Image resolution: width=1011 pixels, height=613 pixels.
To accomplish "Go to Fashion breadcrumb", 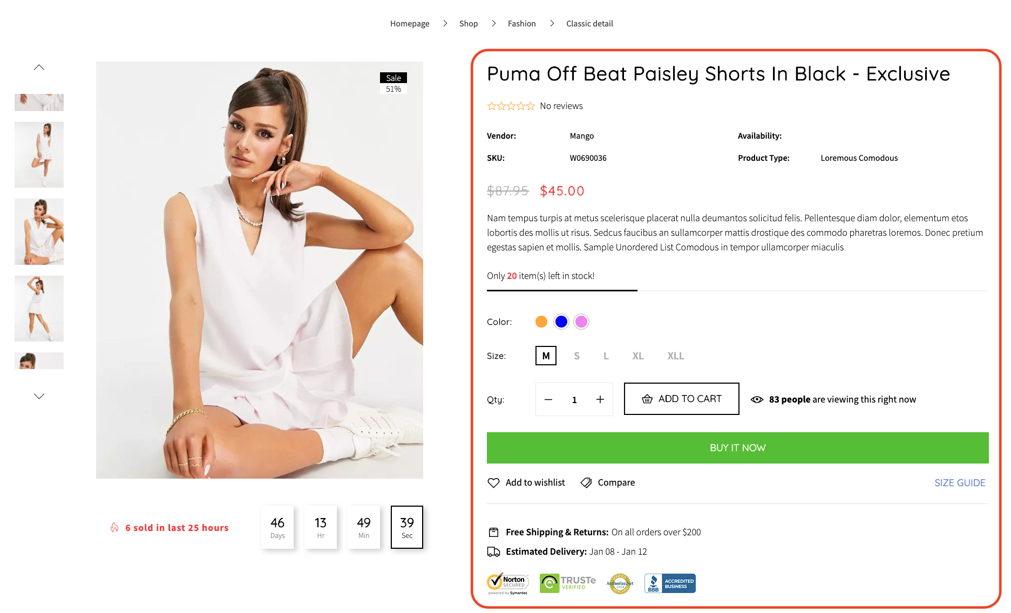I will [x=522, y=24].
